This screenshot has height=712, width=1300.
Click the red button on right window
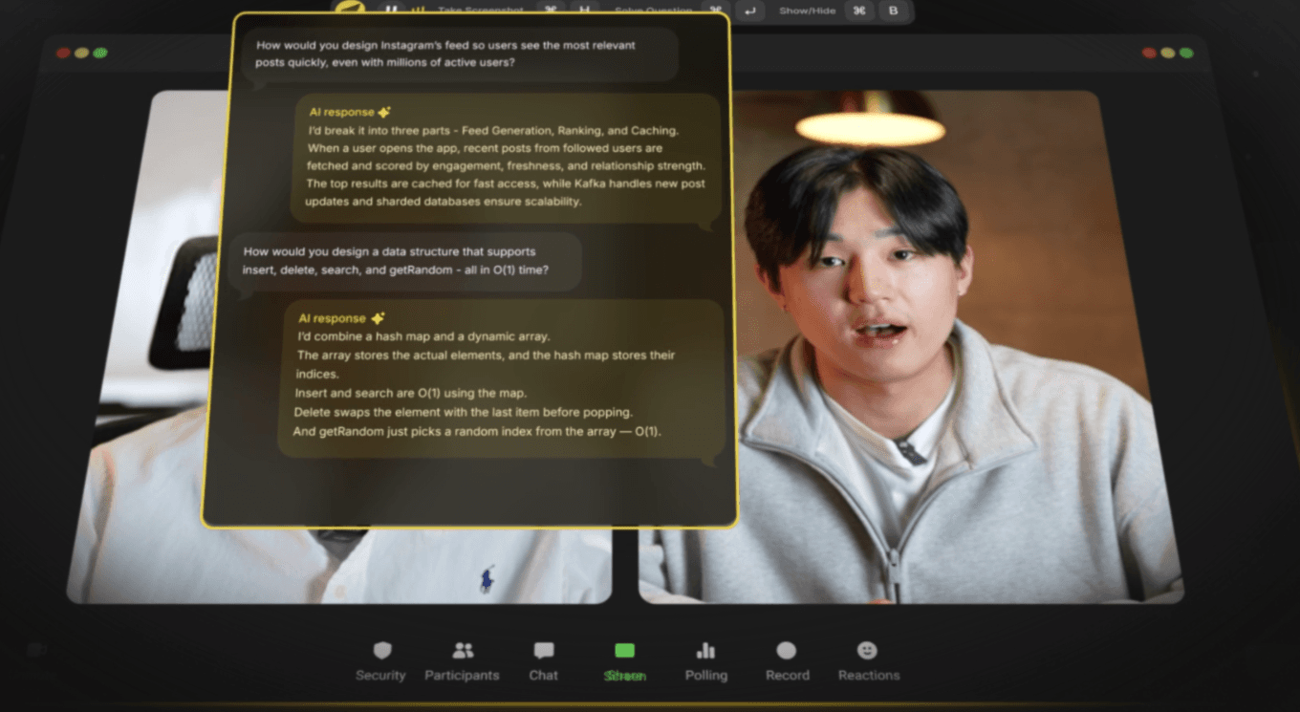tap(1150, 53)
